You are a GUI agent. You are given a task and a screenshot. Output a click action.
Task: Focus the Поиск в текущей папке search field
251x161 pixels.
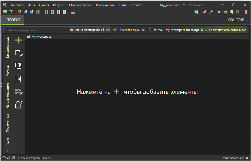click(x=36, y=30)
